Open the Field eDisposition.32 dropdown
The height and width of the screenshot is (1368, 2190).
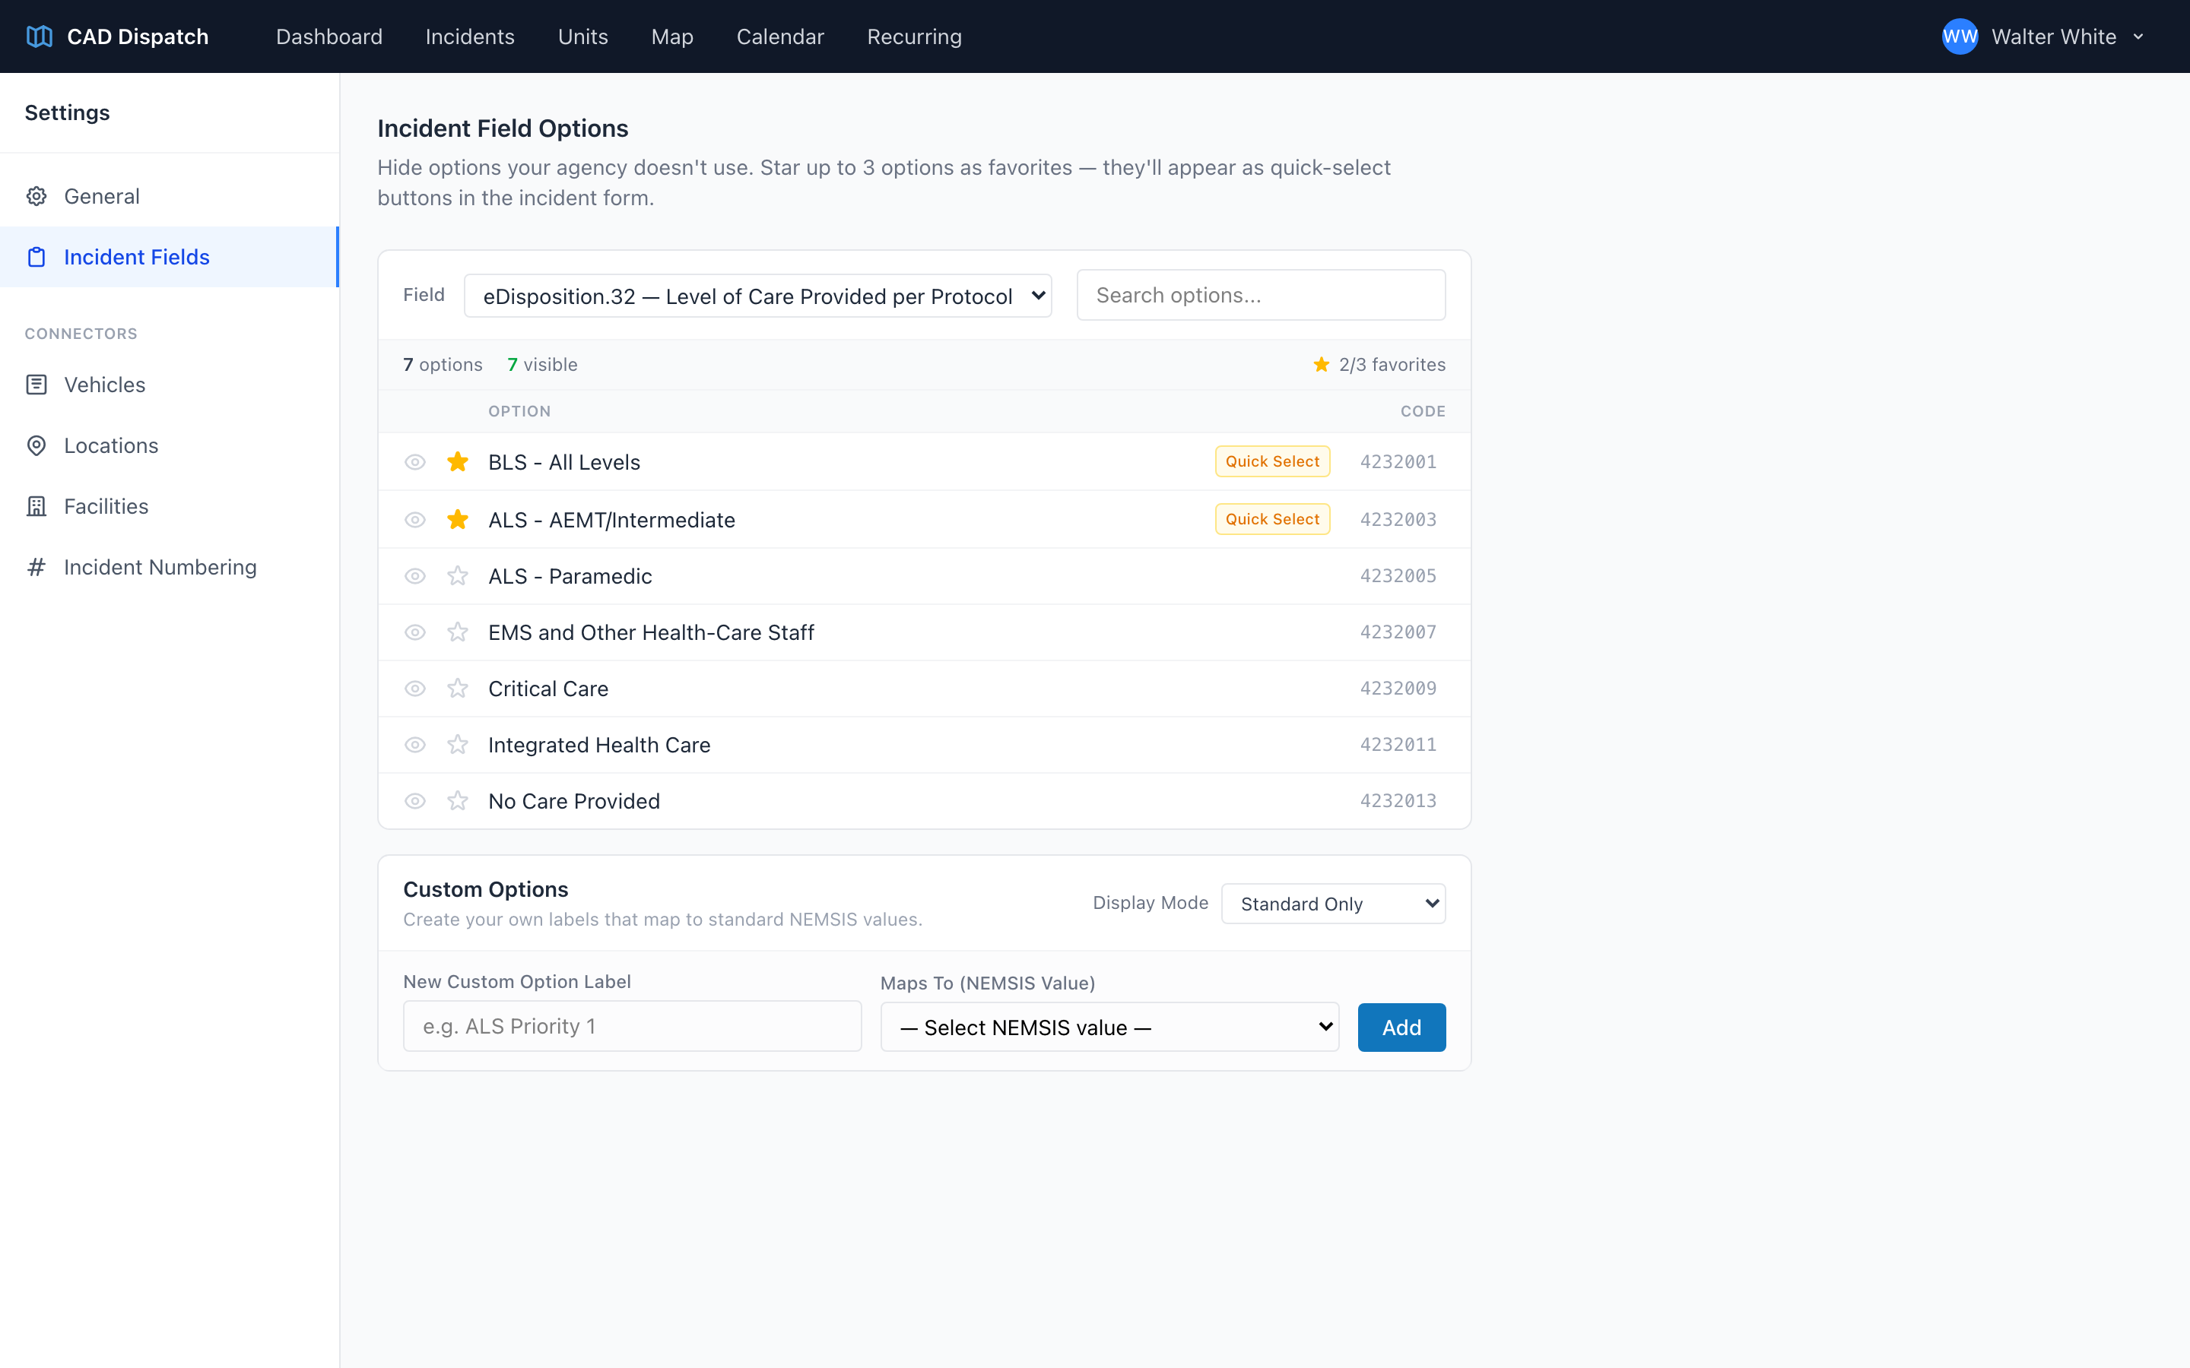tap(757, 296)
